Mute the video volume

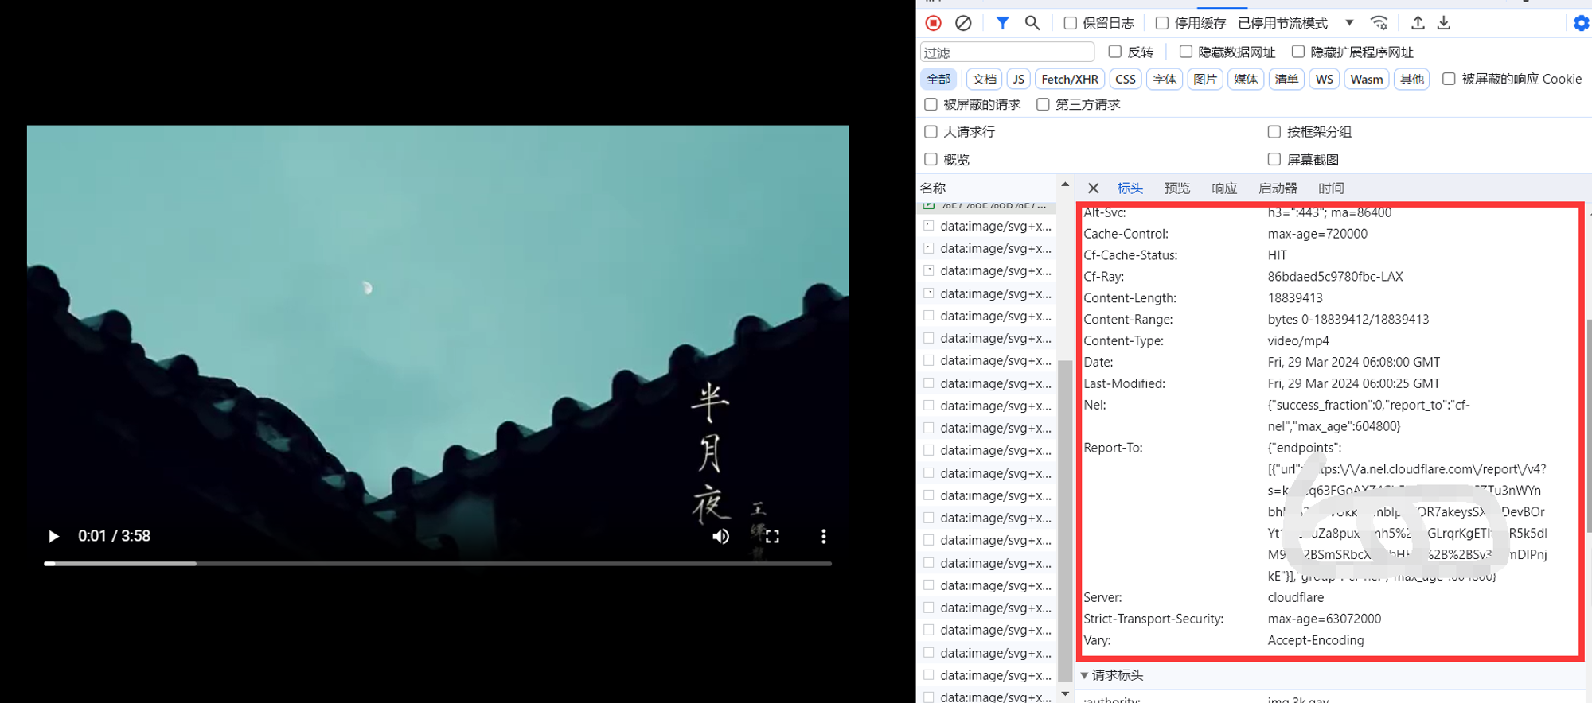(x=721, y=536)
